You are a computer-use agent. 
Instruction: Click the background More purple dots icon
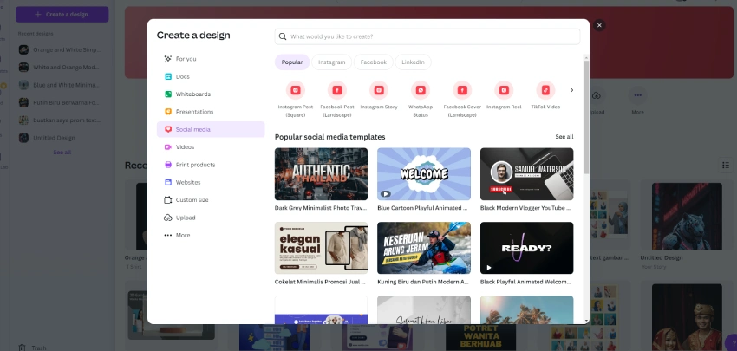[x=638, y=95]
